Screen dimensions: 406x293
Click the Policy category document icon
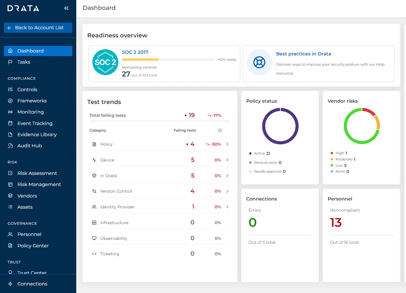pyautogui.click(x=94, y=144)
